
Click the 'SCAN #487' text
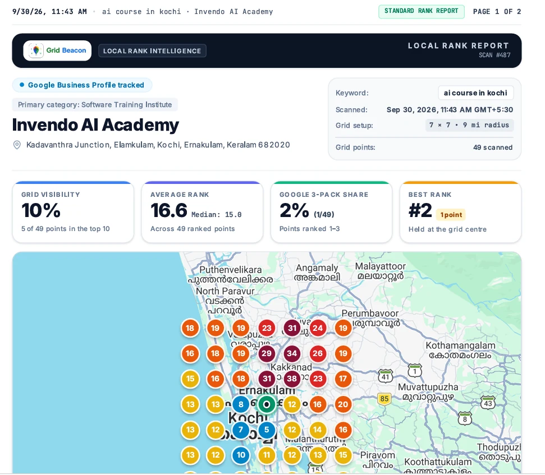pos(494,55)
